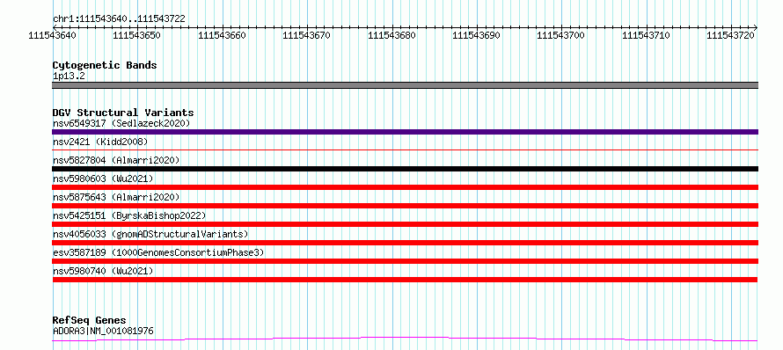This screenshot has width=783, height=350.
Task: Click the black nsv5827804 variant bar
Action: click(x=405, y=169)
